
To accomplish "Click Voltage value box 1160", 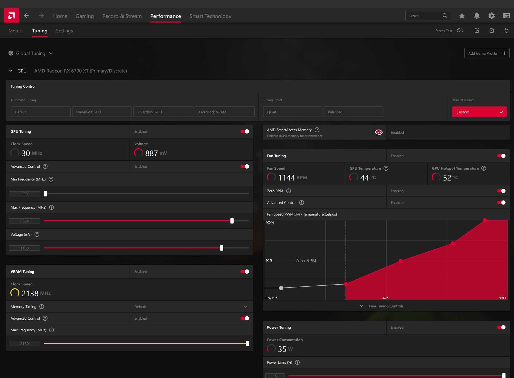I will 24,248.
